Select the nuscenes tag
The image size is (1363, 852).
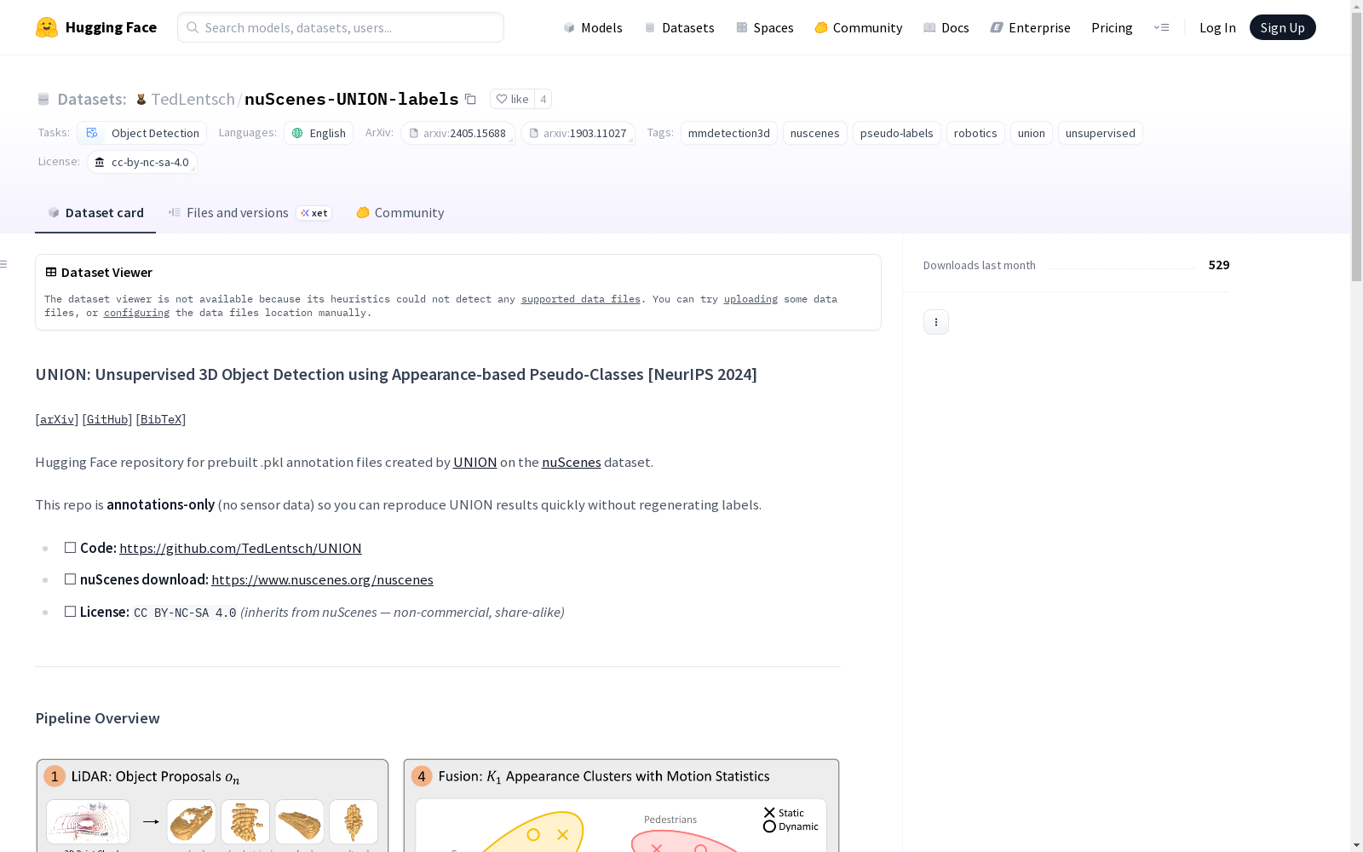(815, 133)
